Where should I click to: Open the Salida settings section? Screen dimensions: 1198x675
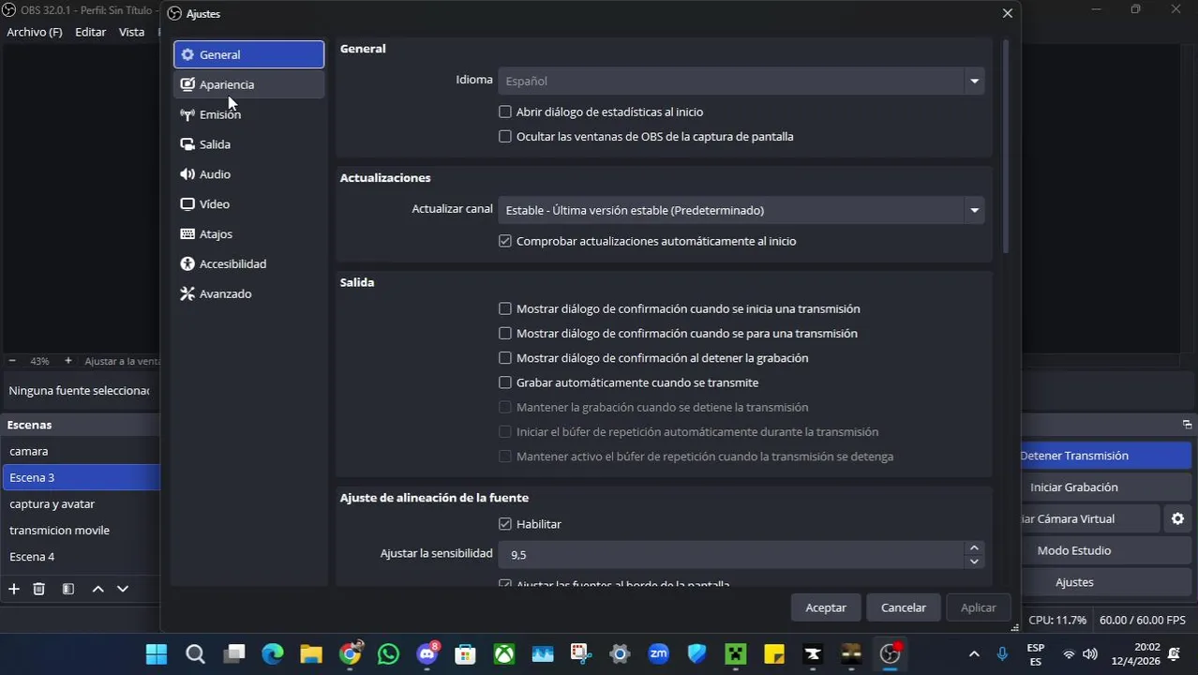(x=248, y=144)
